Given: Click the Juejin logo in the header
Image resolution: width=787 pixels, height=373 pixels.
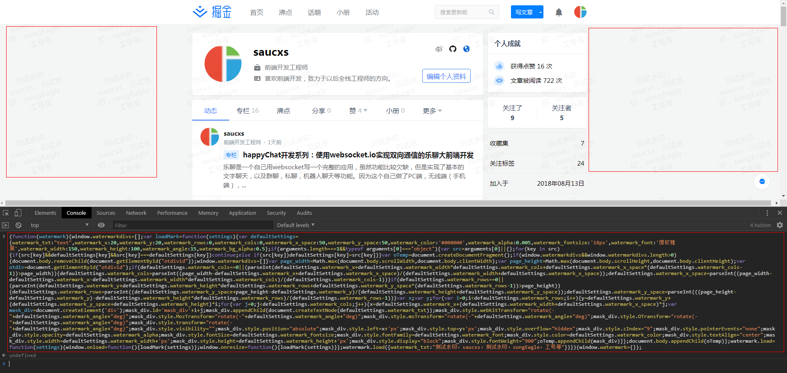Looking at the screenshot, I should tap(212, 12).
